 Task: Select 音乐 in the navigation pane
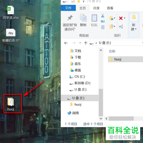click(x=76, y=64)
